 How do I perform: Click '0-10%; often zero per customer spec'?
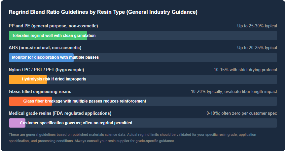tap(242, 113)
